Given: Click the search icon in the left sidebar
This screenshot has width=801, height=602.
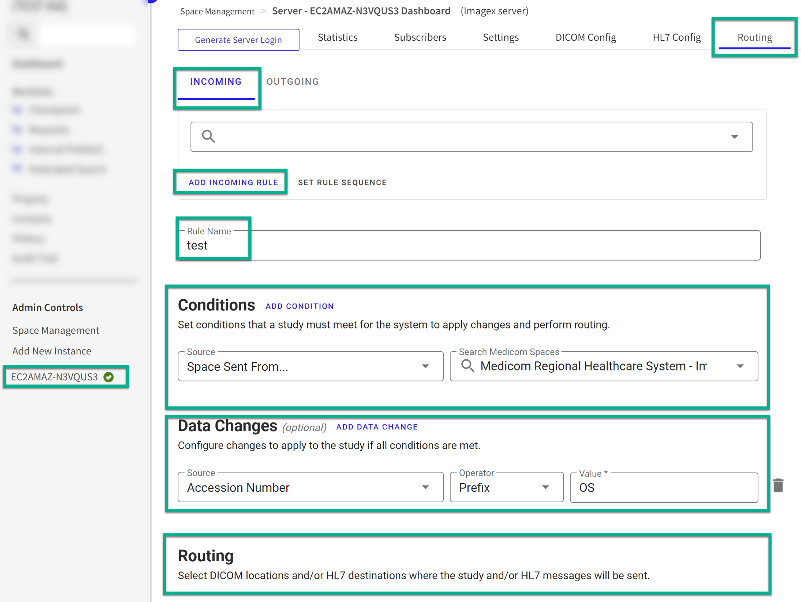Looking at the screenshot, I should pyautogui.click(x=22, y=33).
